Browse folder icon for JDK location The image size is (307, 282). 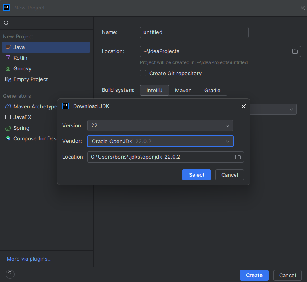[238, 157]
